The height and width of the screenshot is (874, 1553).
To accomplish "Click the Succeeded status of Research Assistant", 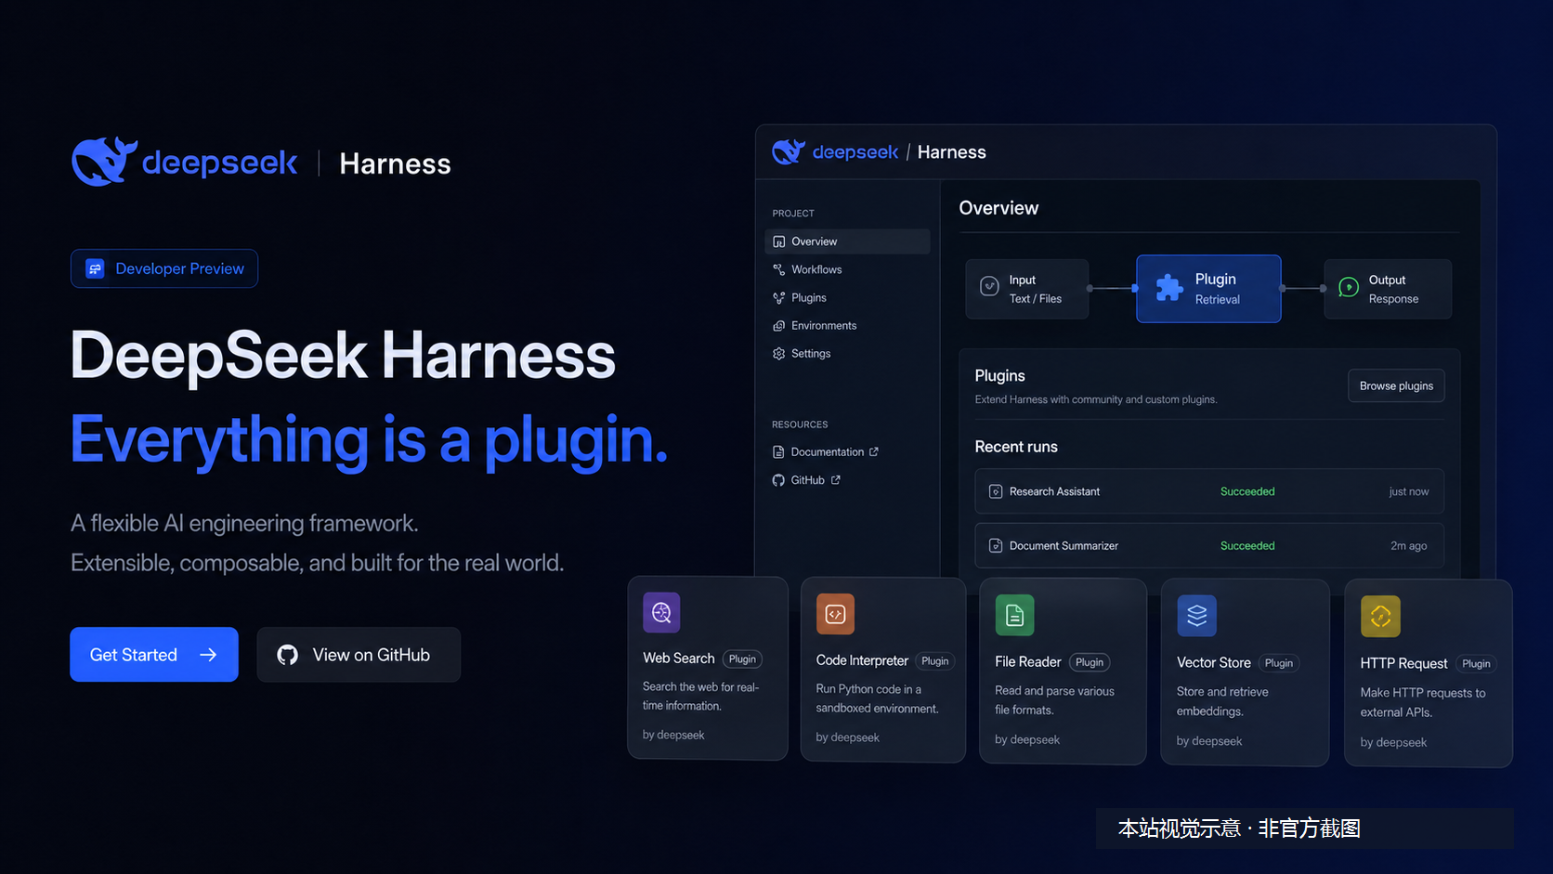I will click(1247, 491).
